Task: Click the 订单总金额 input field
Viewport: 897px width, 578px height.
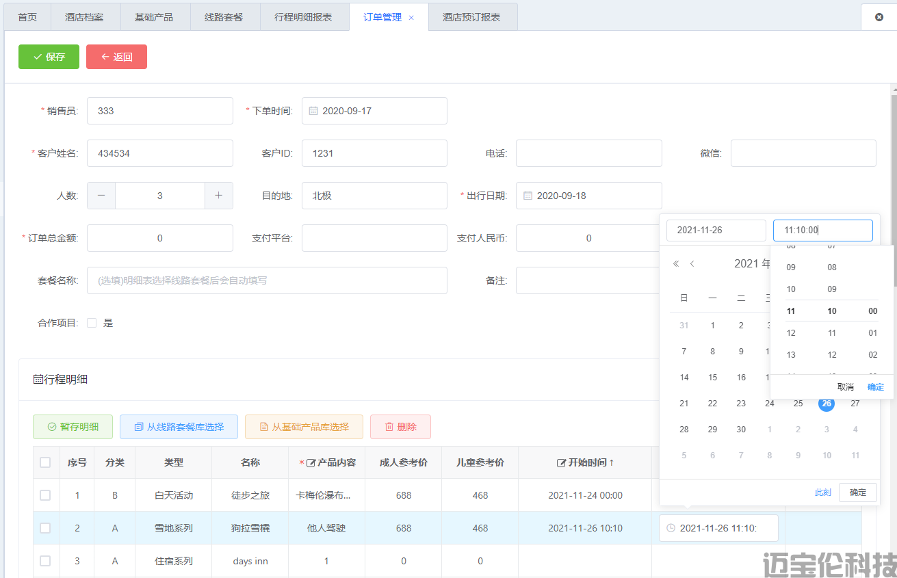Action: pyautogui.click(x=160, y=238)
